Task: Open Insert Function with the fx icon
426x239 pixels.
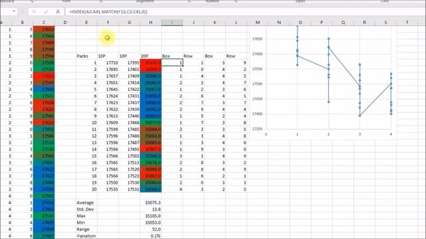Action: tap(58, 12)
